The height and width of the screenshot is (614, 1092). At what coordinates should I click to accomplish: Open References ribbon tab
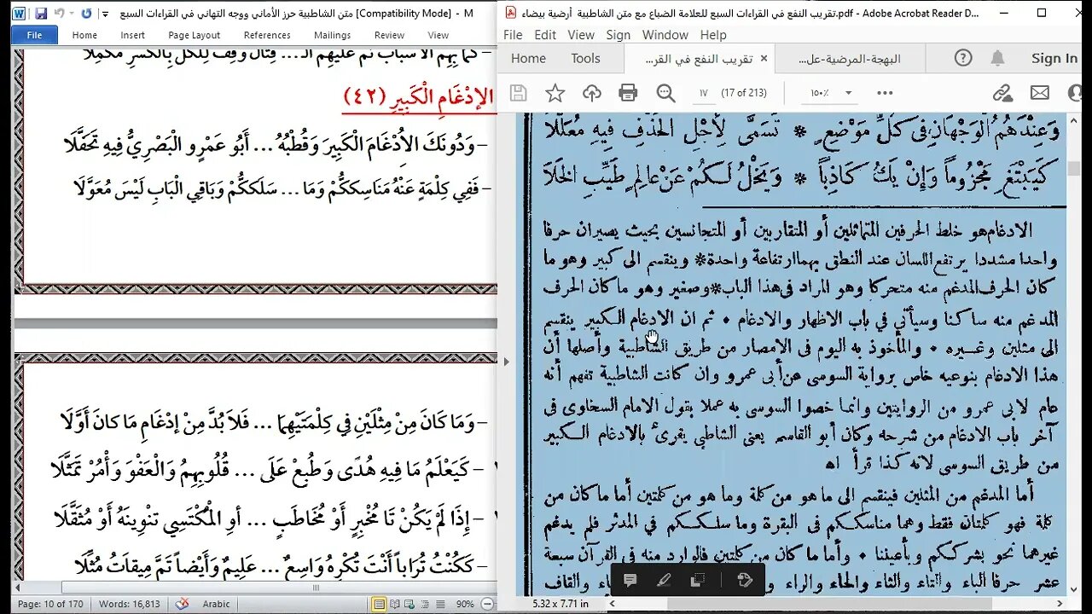[x=267, y=35]
